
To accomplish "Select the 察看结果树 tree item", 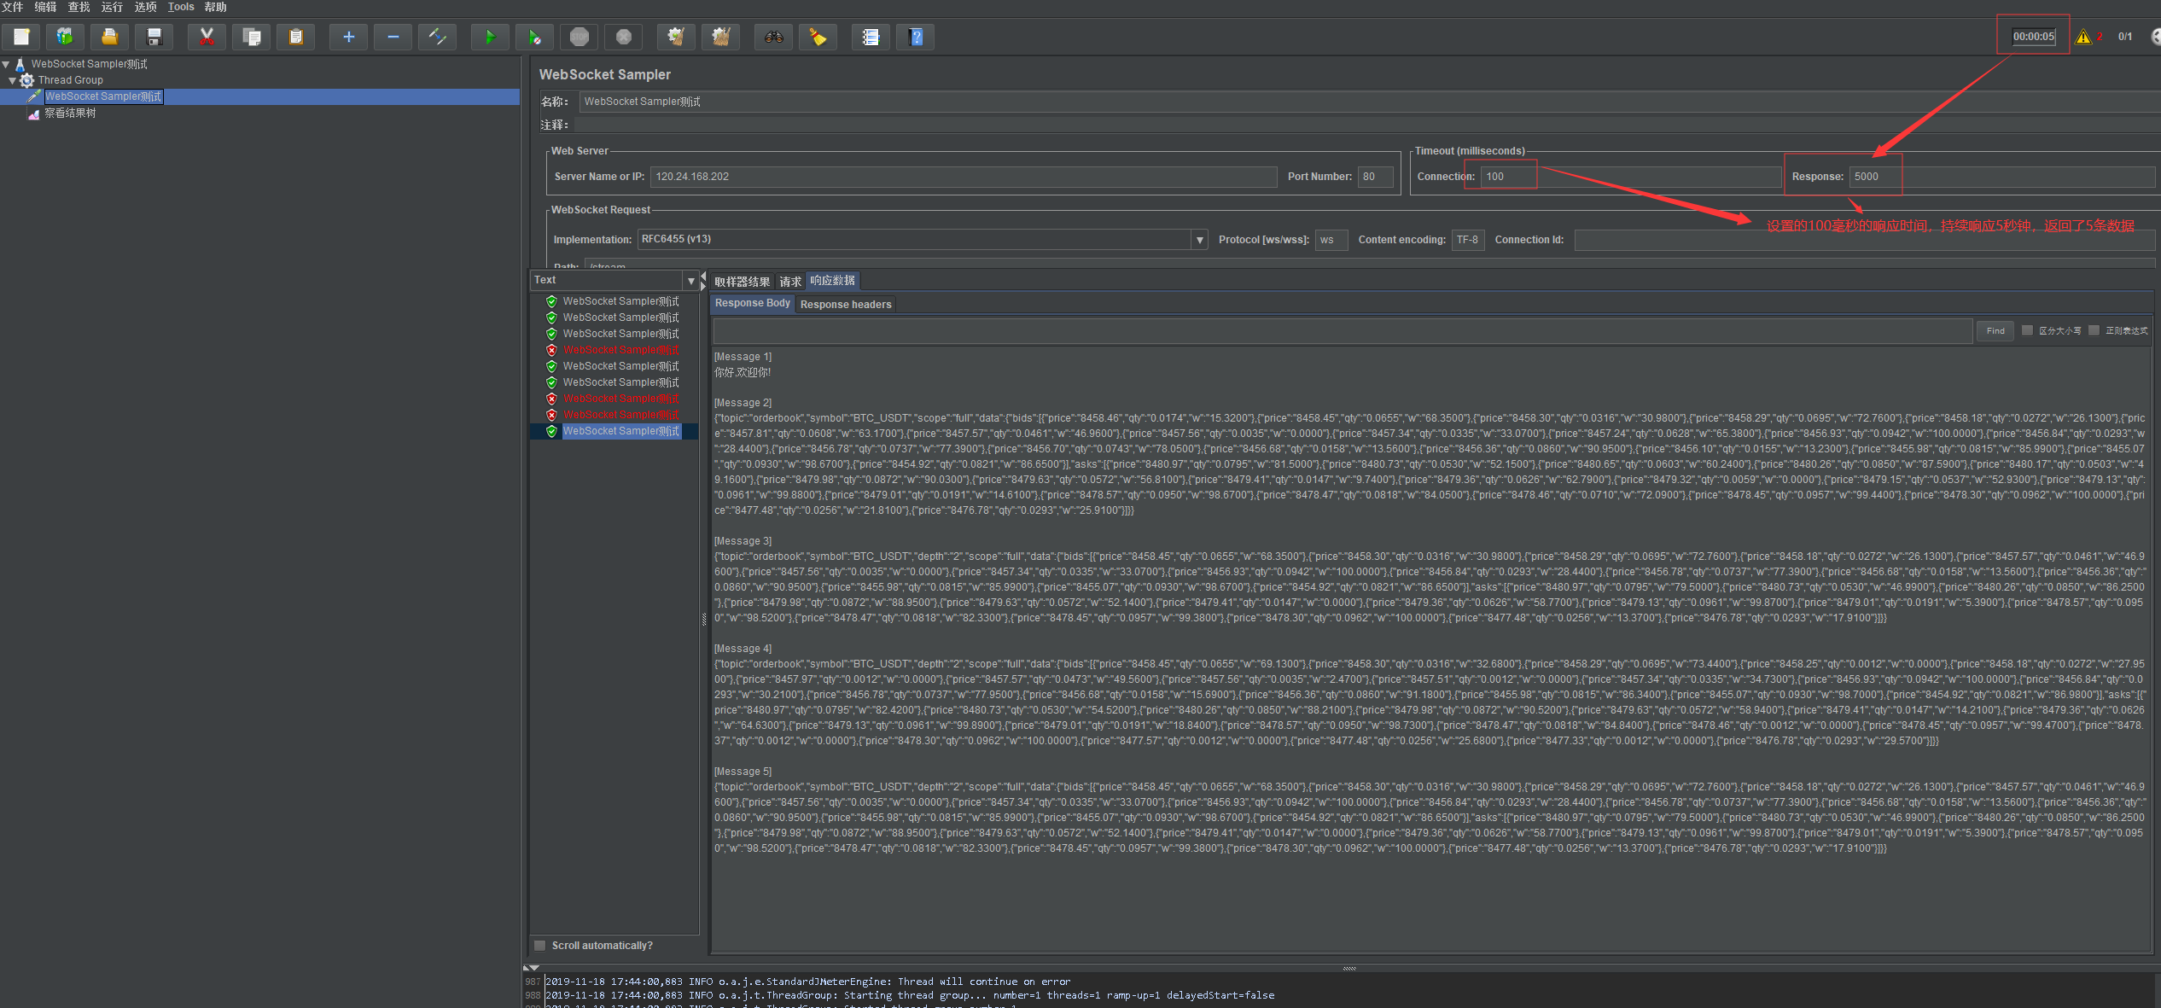I will (70, 114).
